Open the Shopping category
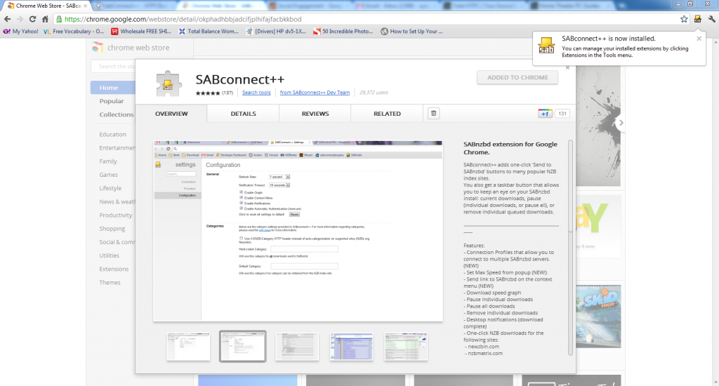The height and width of the screenshot is (386, 719). (112, 228)
